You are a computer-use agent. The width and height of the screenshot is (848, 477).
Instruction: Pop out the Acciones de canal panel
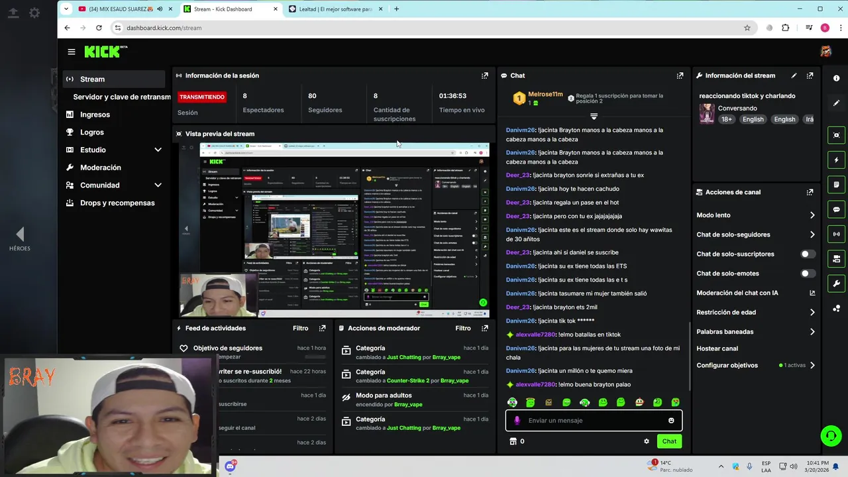810,192
